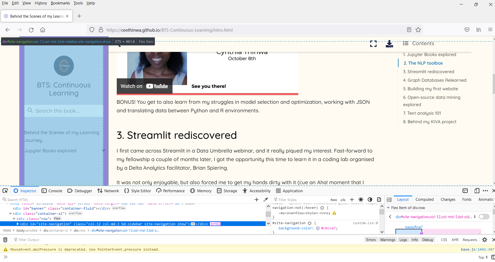Jump to Text analysis 101 section
The height and width of the screenshot is (262, 495).
pos(422,113)
